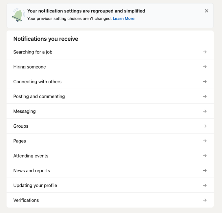This screenshot has width=222, height=213.
Task: Click arrow icon next to Groups
Action: 205,126
